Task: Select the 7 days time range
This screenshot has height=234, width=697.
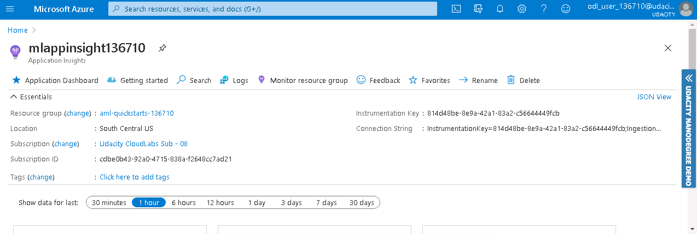Action: point(327,202)
